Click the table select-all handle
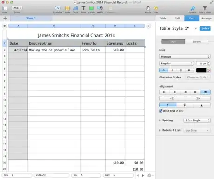 (x=5, y=26)
